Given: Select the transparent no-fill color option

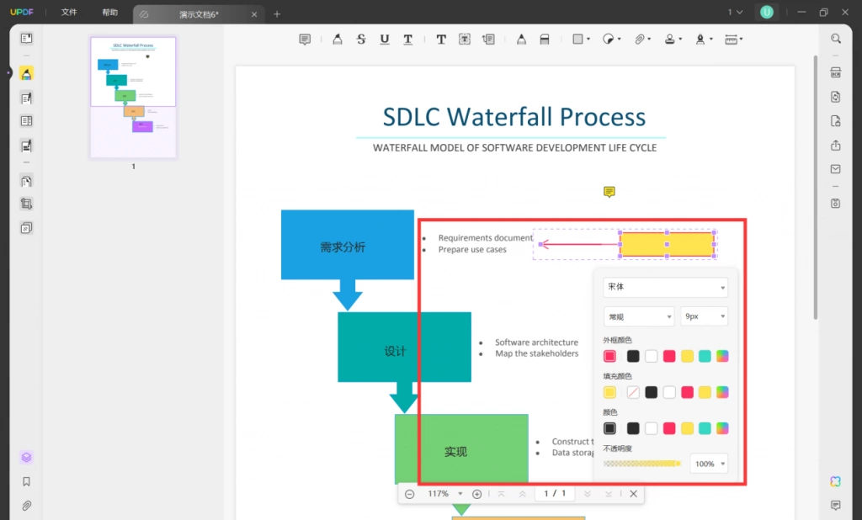Looking at the screenshot, I should click(x=633, y=392).
